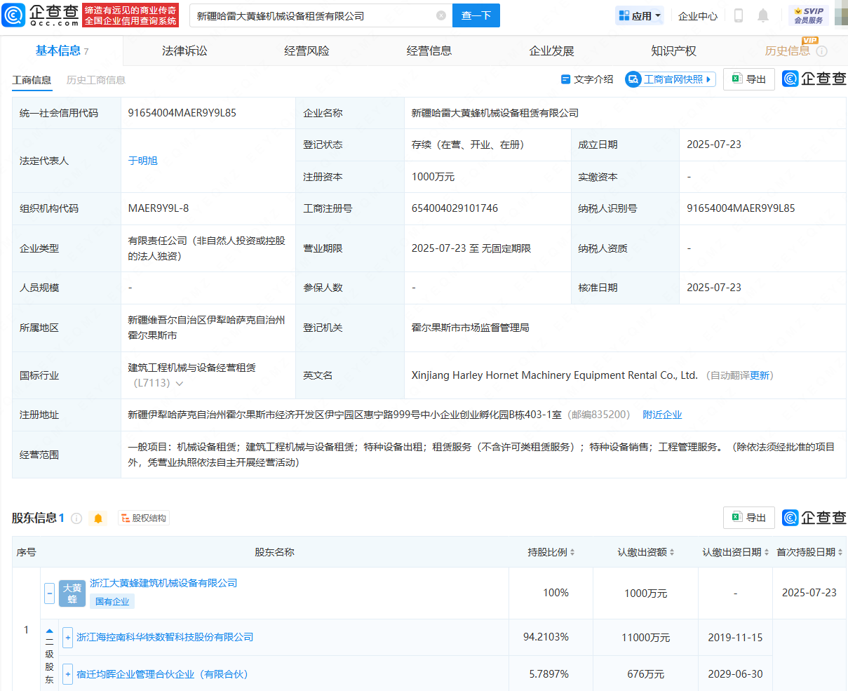This screenshot has width=848, height=691.
Task: Expand 宿迁均晖企业管理合伙企业 shareholder row
Action: (67, 674)
